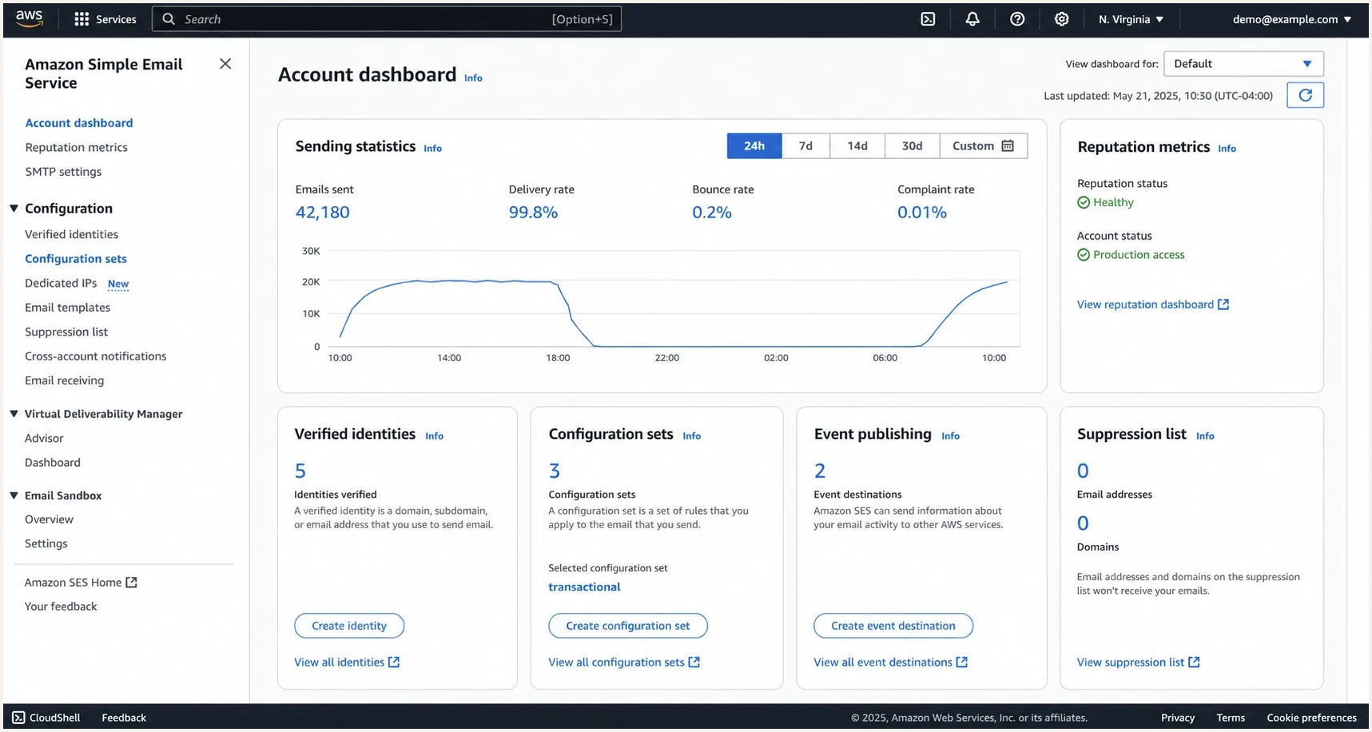Open Dedicated IPs in sidebar
Viewport: 1372px width, 732px height.
(61, 283)
